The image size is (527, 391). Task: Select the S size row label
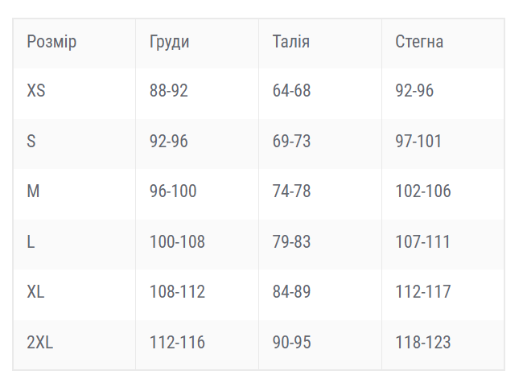point(31,141)
